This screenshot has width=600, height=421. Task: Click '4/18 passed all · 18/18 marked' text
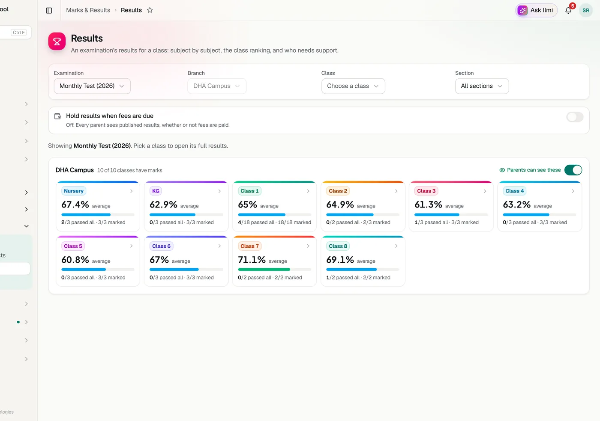275,222
